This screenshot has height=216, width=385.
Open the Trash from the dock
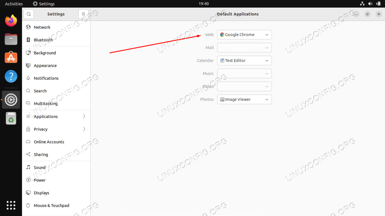(x=11, y=119)
